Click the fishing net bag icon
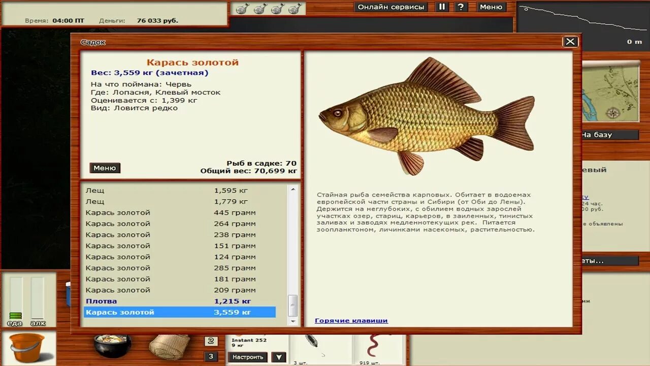This screenshot has height=366, width=650. point(169,347)
